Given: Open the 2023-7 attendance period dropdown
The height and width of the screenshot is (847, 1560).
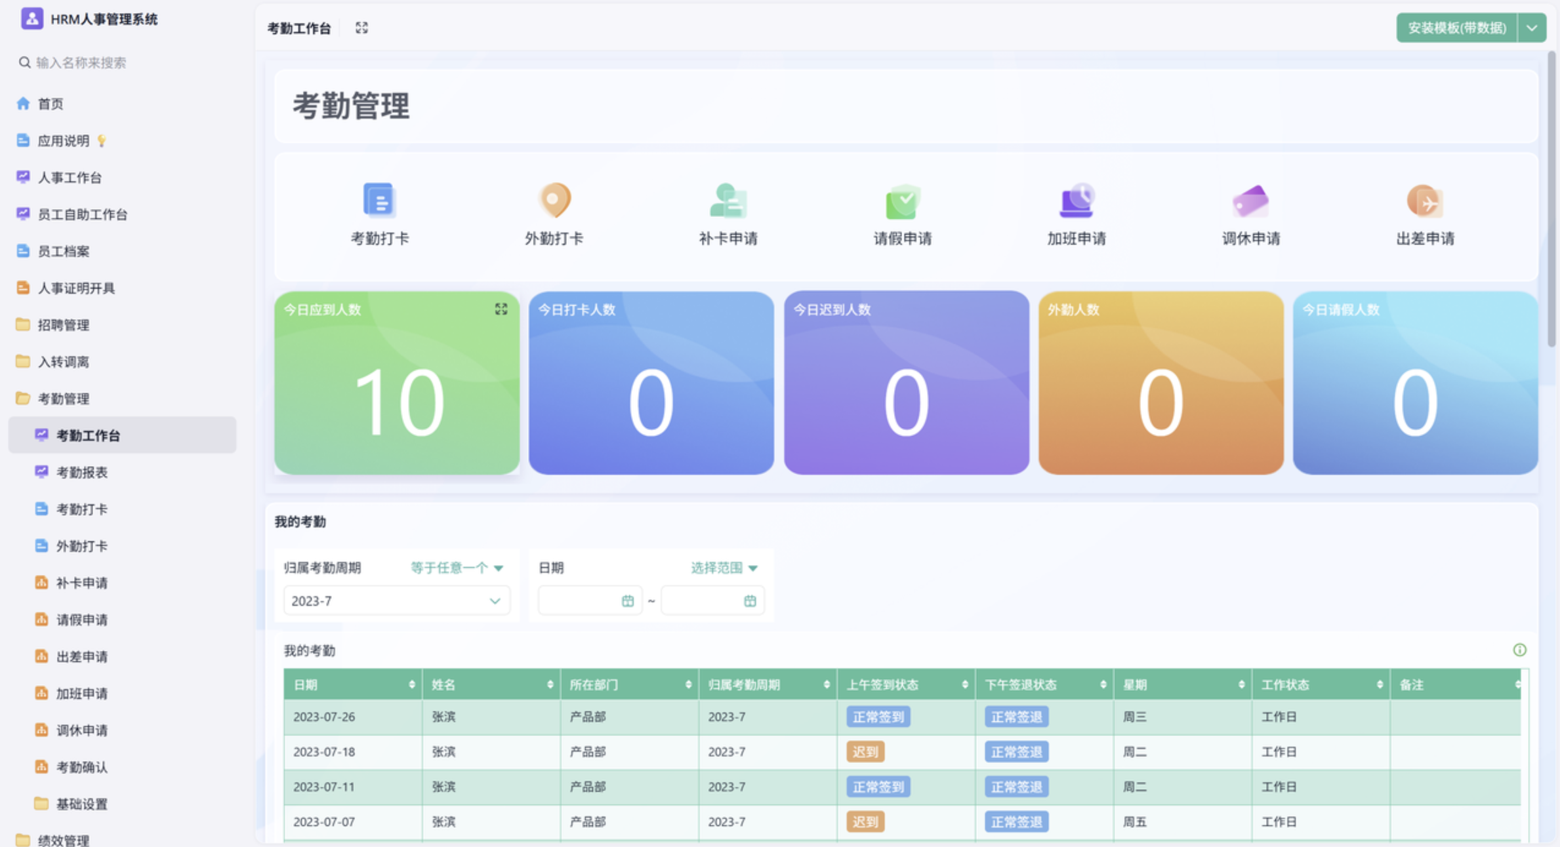Looking at the screenshot, I should tap(396, 601).
